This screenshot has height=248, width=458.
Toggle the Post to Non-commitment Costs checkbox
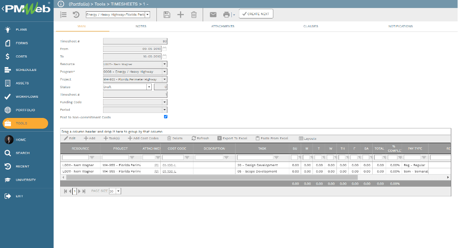[x=165, y=117]
